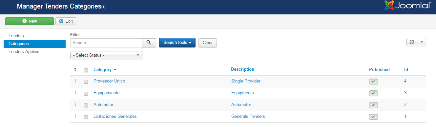Expand the Search tools dropdown button
The height and width of the screenshot is (127, 436).
point(177,43)
